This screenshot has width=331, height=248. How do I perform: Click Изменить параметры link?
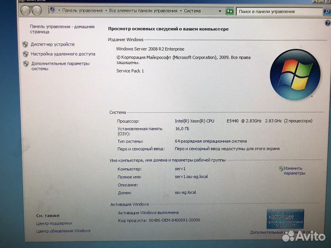click(x=294, y=170)
